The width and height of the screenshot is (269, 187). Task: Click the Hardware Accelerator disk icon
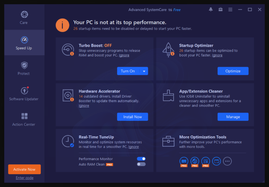click(x=68, y=95)
